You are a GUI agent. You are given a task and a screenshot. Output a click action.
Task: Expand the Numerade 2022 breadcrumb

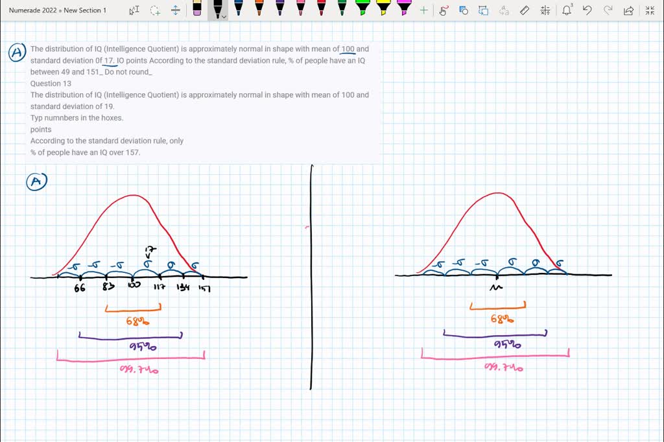32,10
